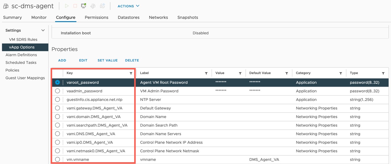The image size is (391, 164).
Task: Select the vami.gateway.DMS_Agent_VA radio button
Action: pyautogui.click(x=57, y=108)
